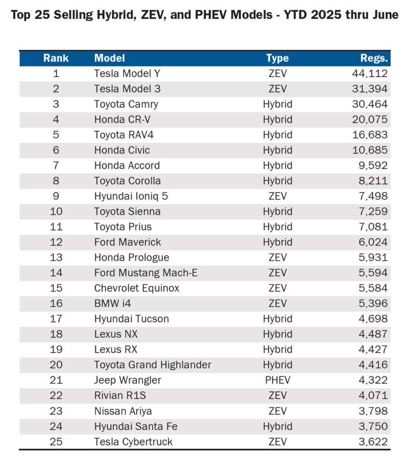Viewport: 409px width, 461px height.
Task: Click the Honda CR-V registrations value 20,075
Action: (x=370, y=119)
